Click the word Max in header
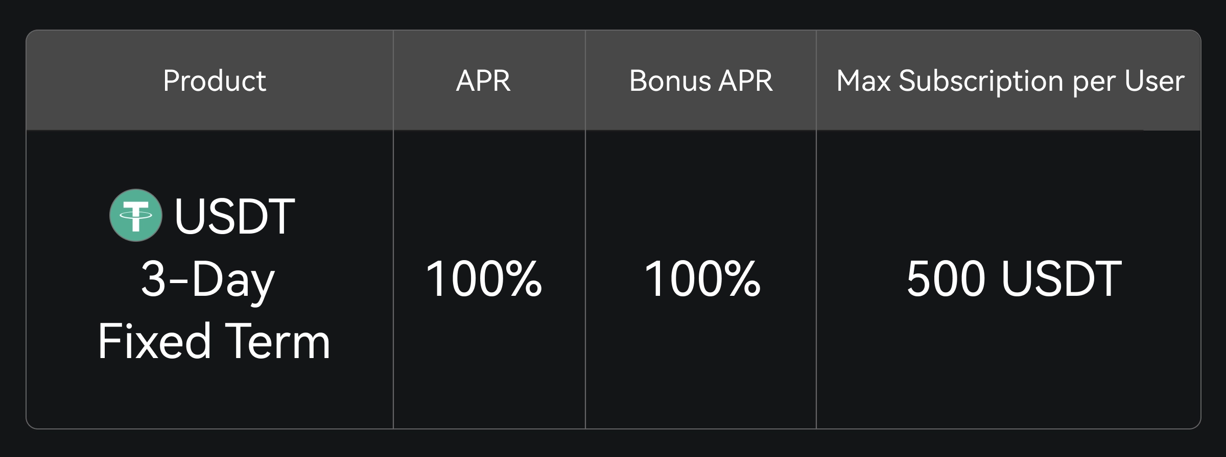The image size is (1226, 457). point(863,81)
